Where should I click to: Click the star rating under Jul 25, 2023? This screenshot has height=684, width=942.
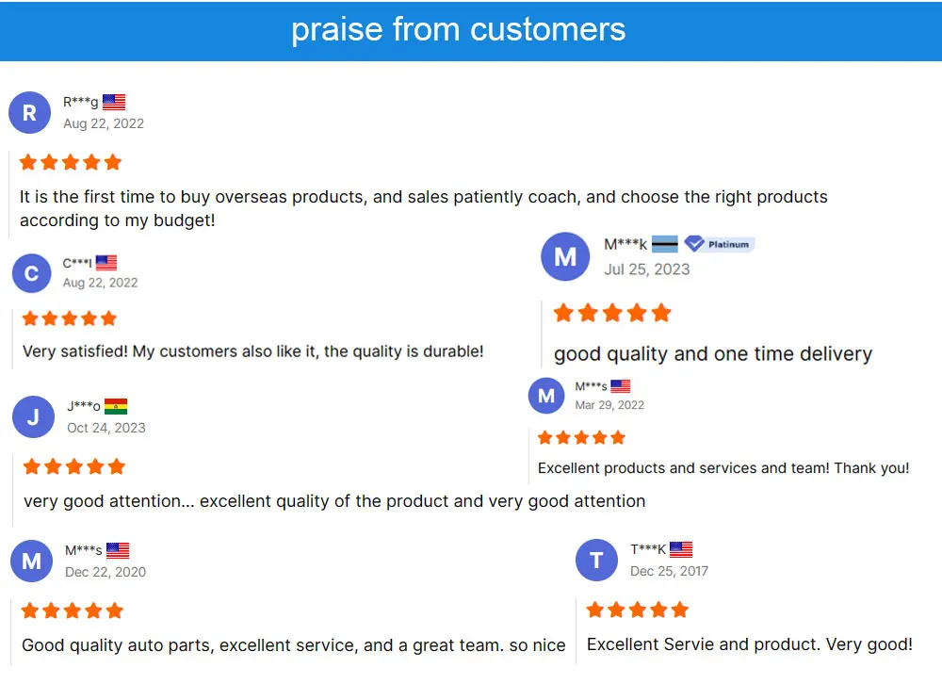coord(612,313)
